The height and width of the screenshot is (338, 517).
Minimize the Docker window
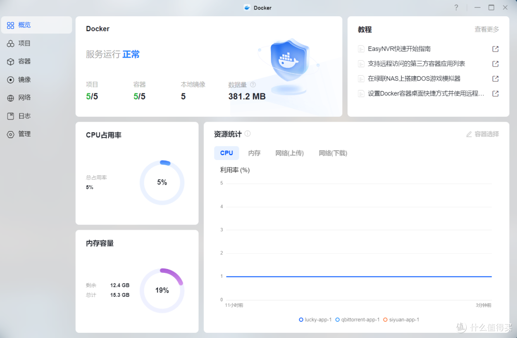[477, 8]
